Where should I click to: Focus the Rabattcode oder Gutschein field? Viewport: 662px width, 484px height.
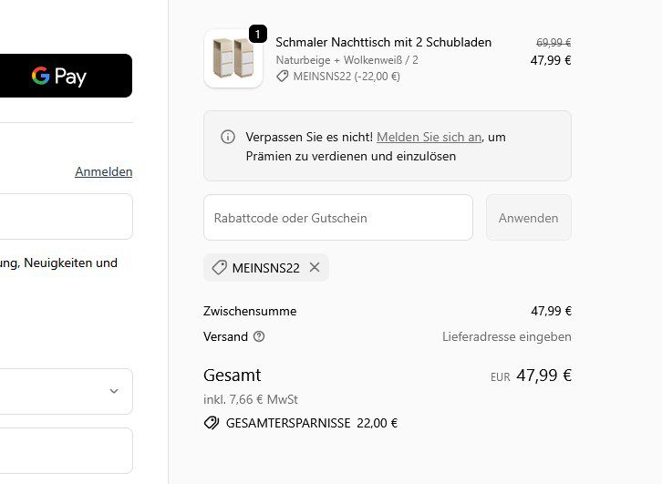click(337, 218)
